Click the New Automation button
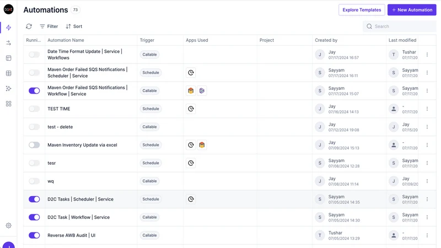Screen dimensions: 441x248 click(412, 10)
